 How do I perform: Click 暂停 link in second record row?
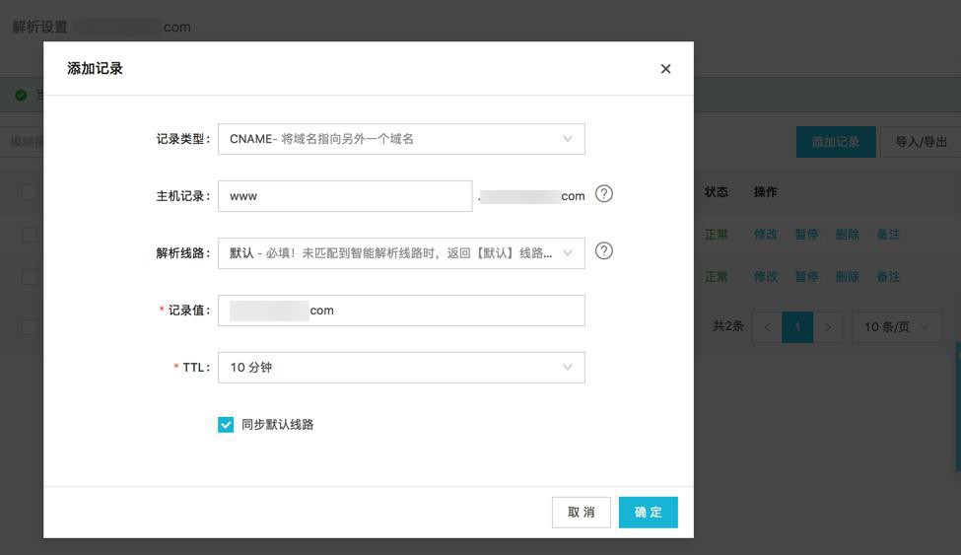pyautogui.click(x=806, y=277)
